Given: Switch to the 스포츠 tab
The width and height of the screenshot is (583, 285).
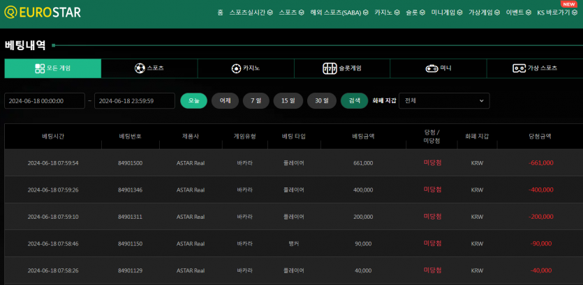Looking at the screenshot, I should pos(149,68).
